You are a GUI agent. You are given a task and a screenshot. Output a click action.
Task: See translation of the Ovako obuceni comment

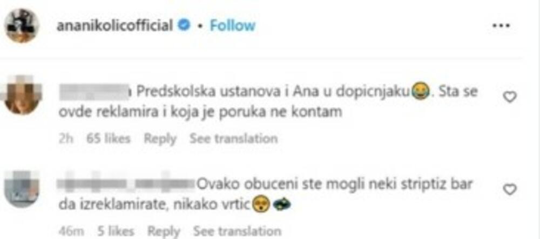coord(237,231)
